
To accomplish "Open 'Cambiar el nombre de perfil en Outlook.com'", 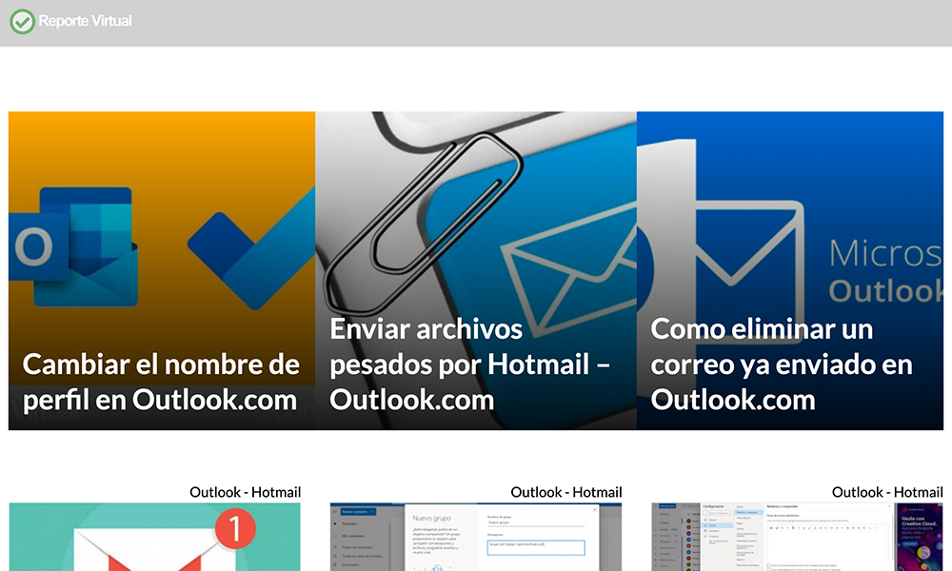I will click(x=161, y=382).
